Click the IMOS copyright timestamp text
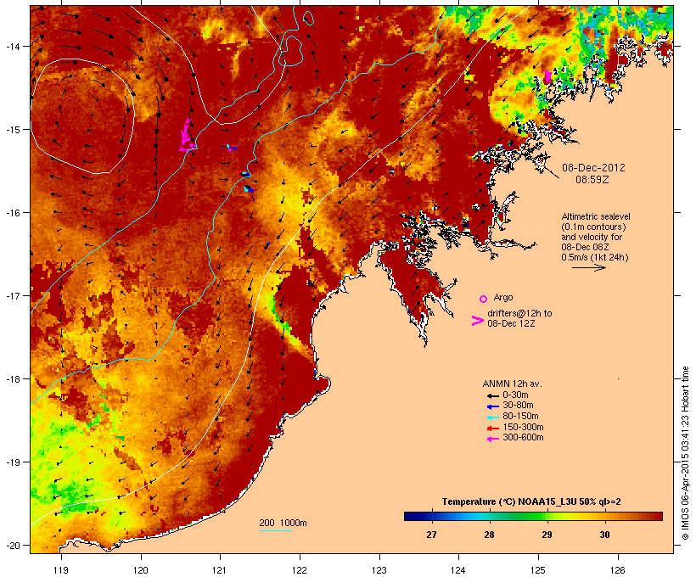 click(x=685, y=454)
